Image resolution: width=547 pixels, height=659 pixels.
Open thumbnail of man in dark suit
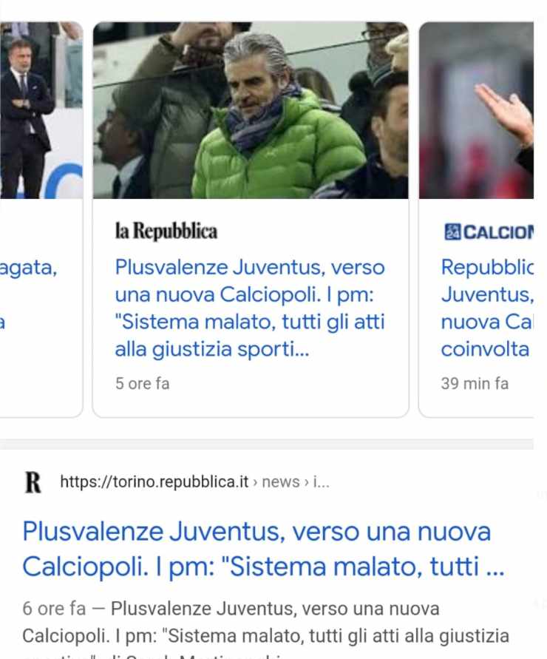pyautogui.click(x=41, y=110)
